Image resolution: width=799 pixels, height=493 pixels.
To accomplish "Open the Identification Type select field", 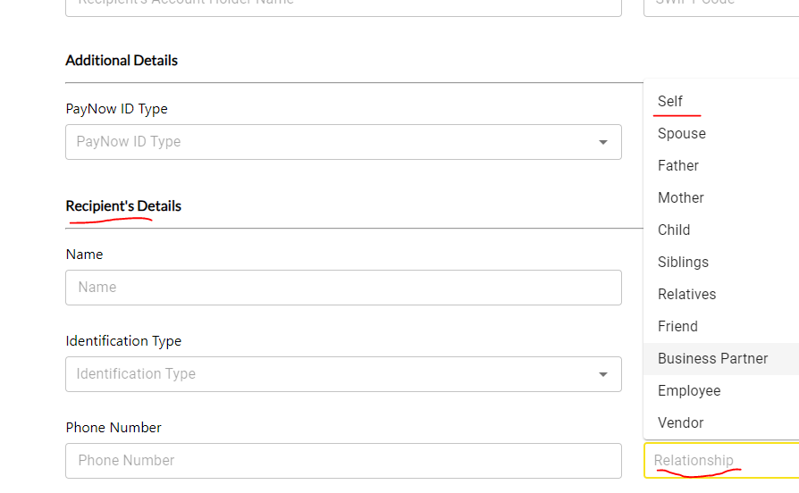I will [331, 374].
